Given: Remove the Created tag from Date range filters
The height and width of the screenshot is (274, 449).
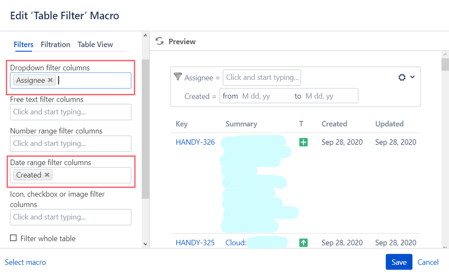Looking at the screenshot, I should pos(47,175).
